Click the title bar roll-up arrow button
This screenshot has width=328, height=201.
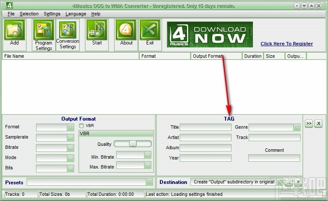point(311,6)
